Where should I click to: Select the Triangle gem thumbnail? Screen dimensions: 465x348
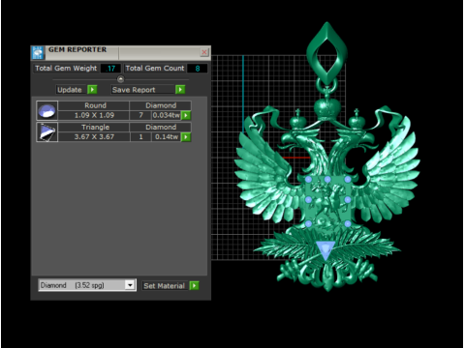click(47, 132)
